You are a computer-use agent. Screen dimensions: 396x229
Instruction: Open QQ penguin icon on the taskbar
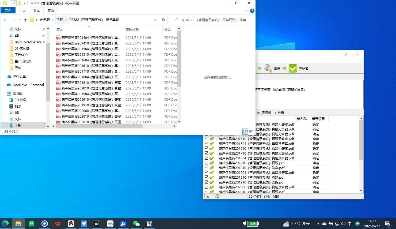click(x=71, y=223)
